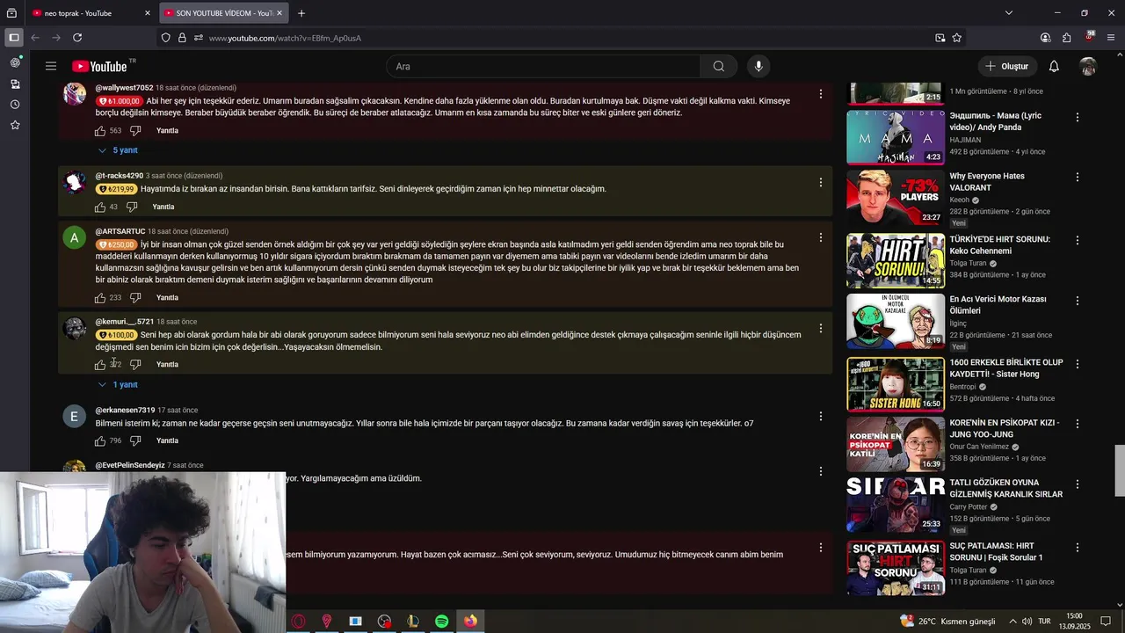Open TÜRKİYE'DE HIRT SORUNU video thumbnail
Image resolution: width=1125 pixels, height=633 pixels.
(x=896, y=261)
